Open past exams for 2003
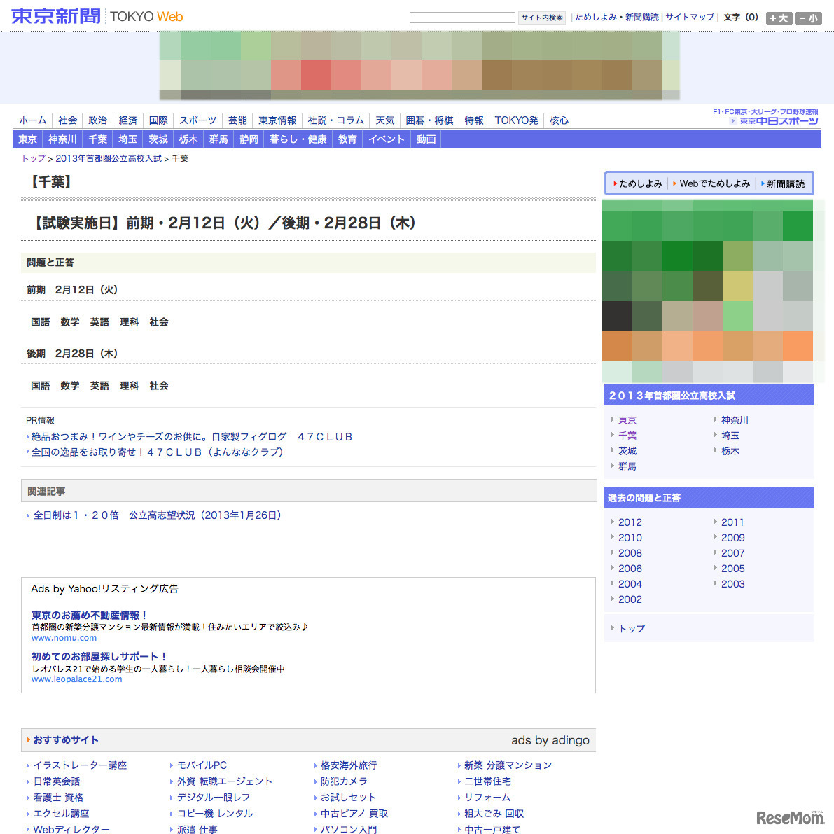The width and height of the screenshot is (834, 834). pos(732,584)
